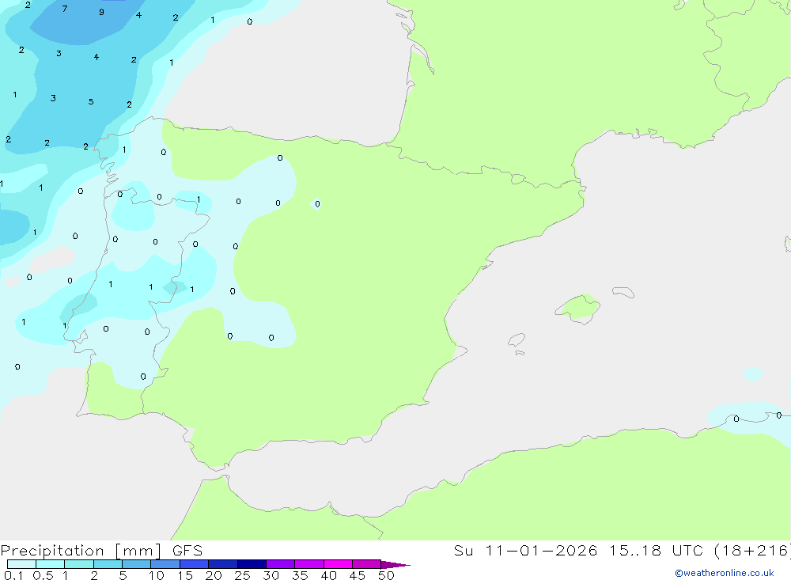Image resolution: width=791 pixels, height=580 pixels.
Task: Select the 40–45 mm magenta legend swatch
Action: [x=338, y=564]
